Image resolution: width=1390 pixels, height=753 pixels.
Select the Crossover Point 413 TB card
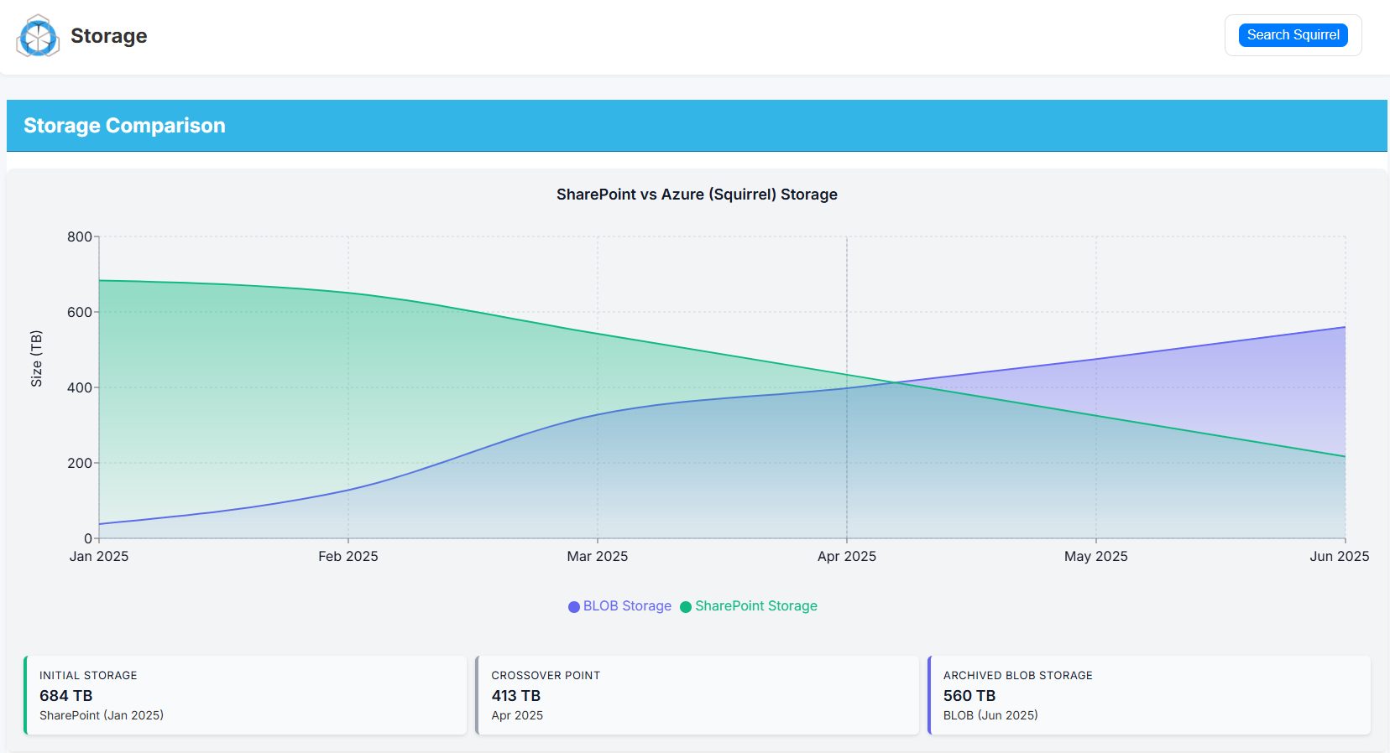click(697, 695)
